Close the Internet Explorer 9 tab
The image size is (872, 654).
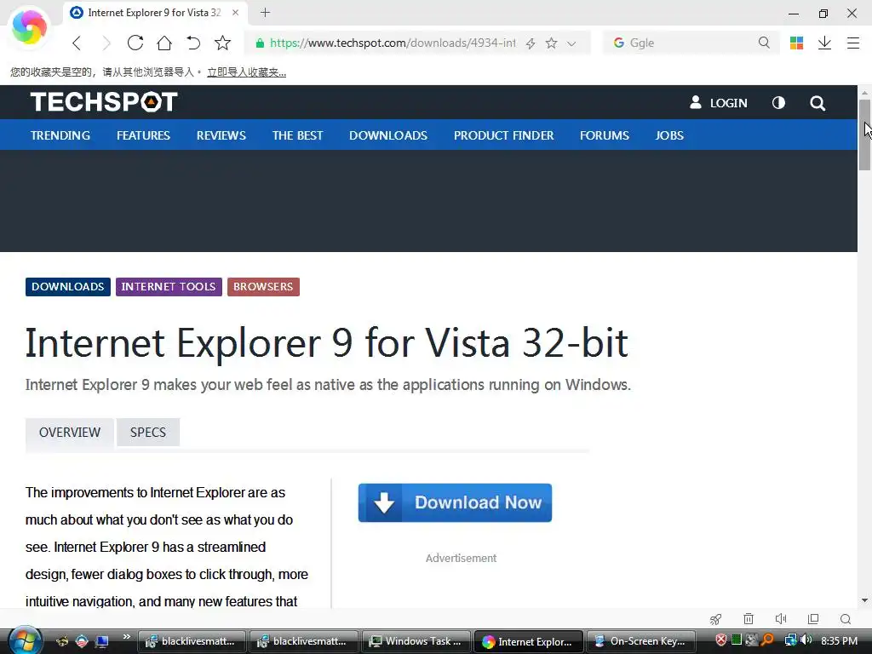point(235,12)
